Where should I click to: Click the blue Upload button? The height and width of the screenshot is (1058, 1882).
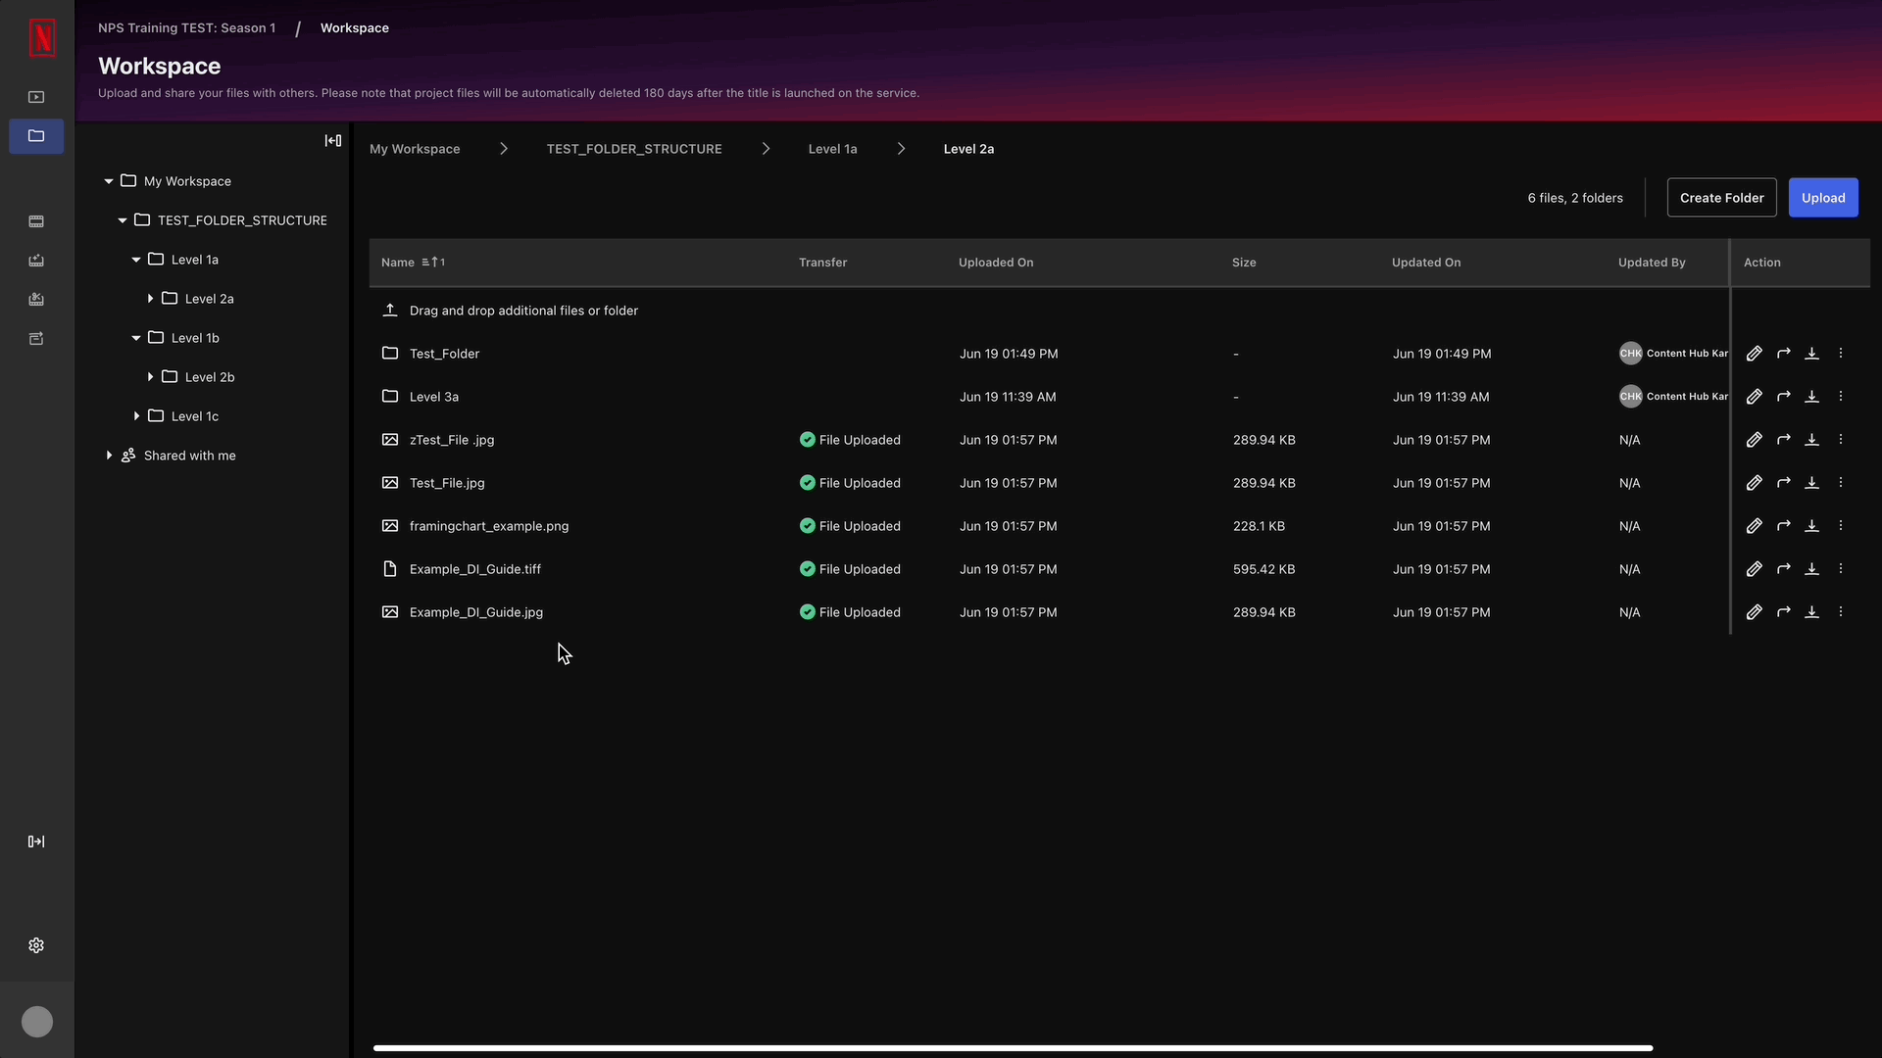[x=1823, y=198]
